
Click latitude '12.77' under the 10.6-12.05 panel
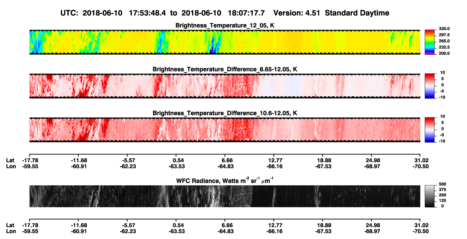point(275,160)
